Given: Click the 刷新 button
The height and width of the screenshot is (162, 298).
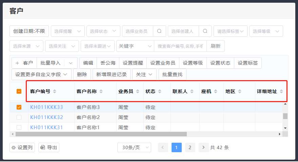Looking at the screenshot, I should 216,46.
